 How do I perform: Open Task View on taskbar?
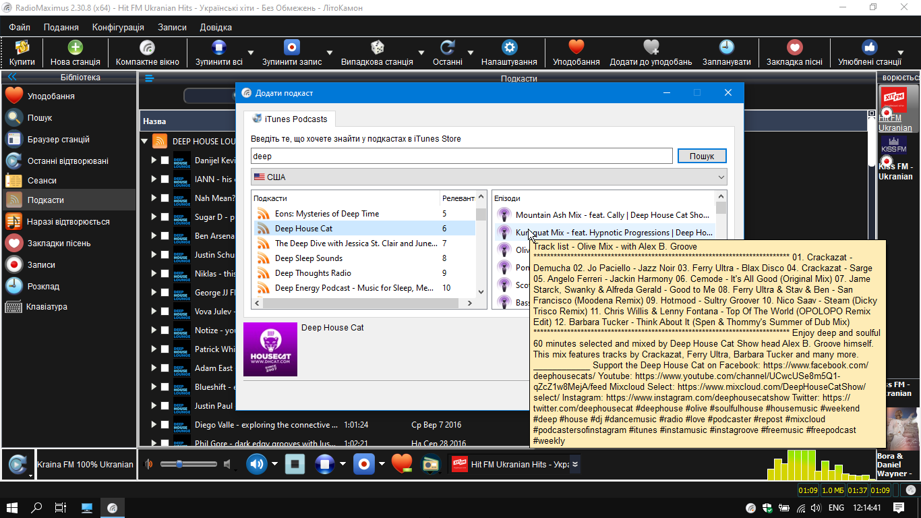(61, 508)
